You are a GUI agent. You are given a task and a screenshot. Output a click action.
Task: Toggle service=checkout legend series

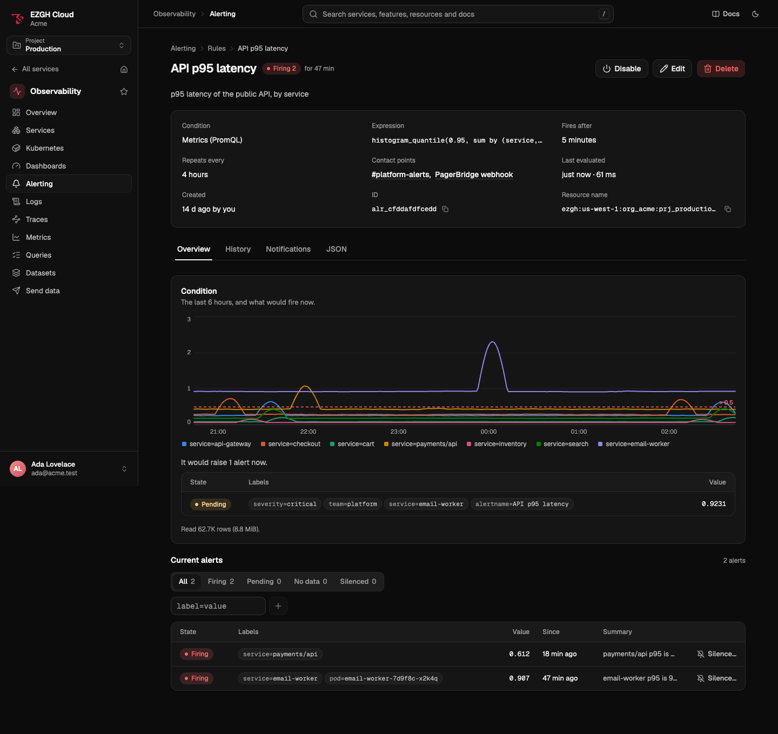click(x=291, y=444)
